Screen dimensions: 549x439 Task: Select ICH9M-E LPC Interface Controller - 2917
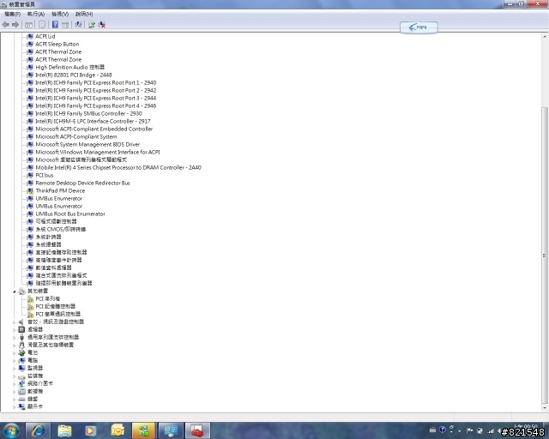point(93,121)
